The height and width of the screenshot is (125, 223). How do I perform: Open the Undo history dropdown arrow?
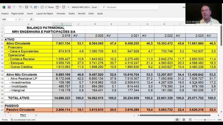23,7
